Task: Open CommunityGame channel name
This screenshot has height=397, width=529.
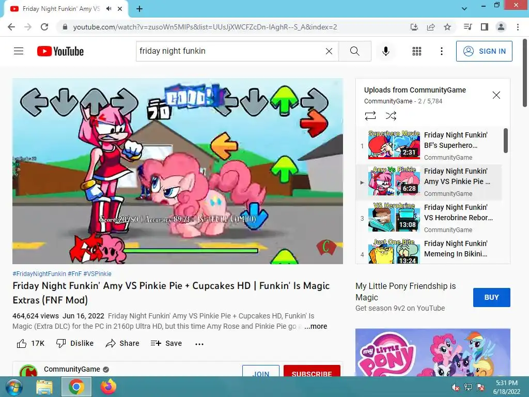Action: pos(72,369)
